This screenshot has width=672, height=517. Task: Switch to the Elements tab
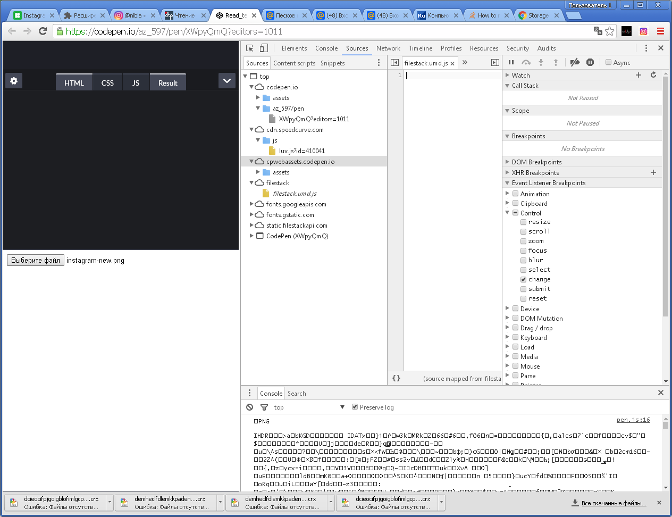click(x=294, y=48)
